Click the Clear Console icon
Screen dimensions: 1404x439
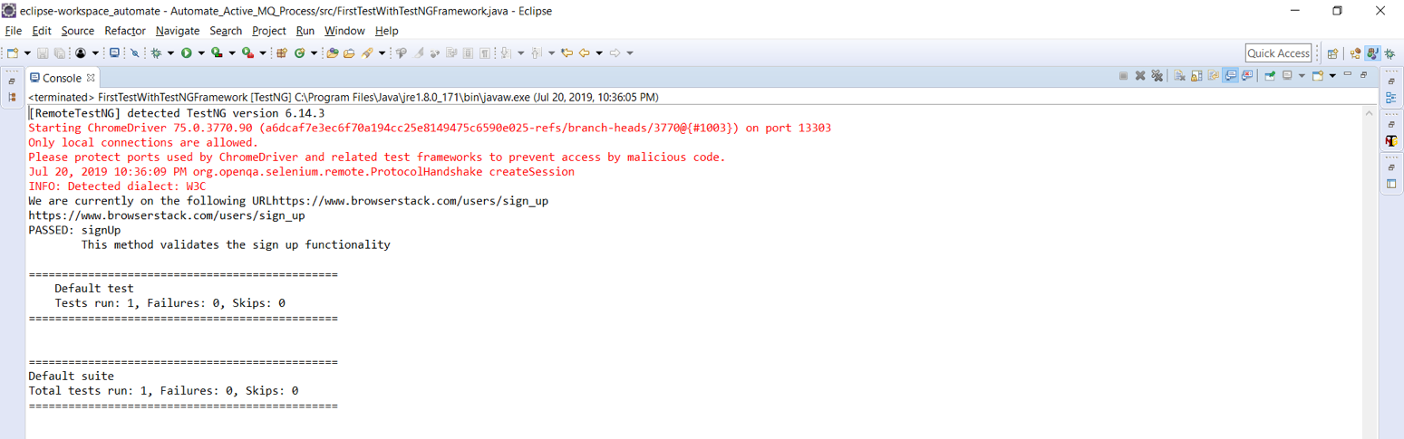1179,76
